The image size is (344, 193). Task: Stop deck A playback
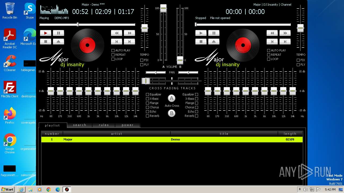pos(46,42)
